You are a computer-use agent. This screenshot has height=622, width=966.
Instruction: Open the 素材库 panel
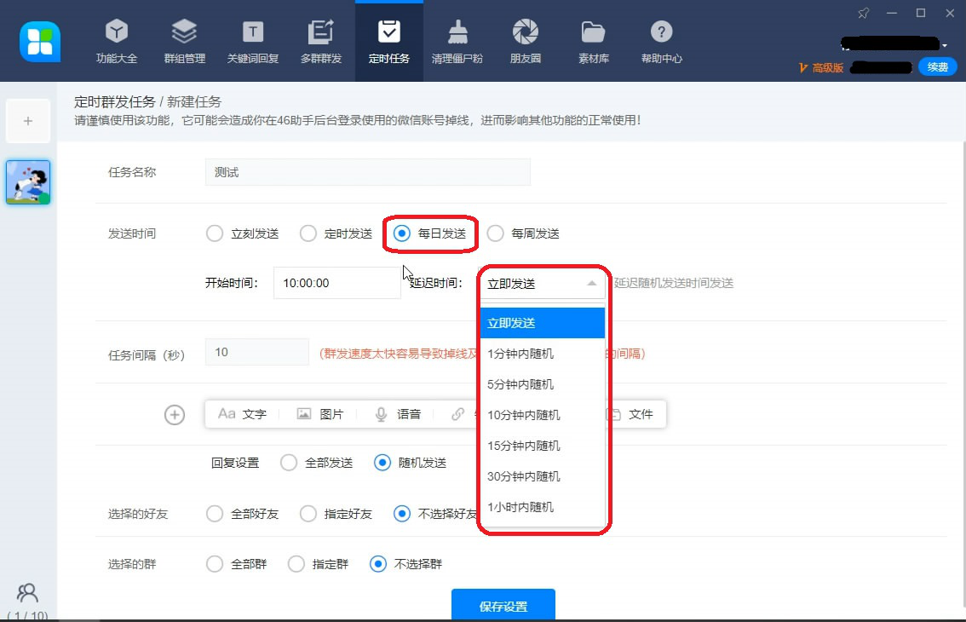coord(593,40)
